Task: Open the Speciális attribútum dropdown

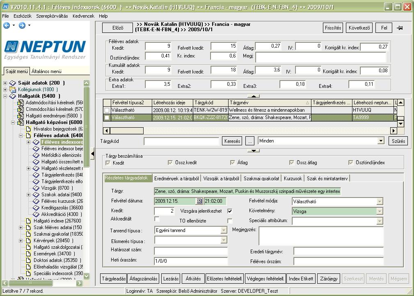Action: 380,221
